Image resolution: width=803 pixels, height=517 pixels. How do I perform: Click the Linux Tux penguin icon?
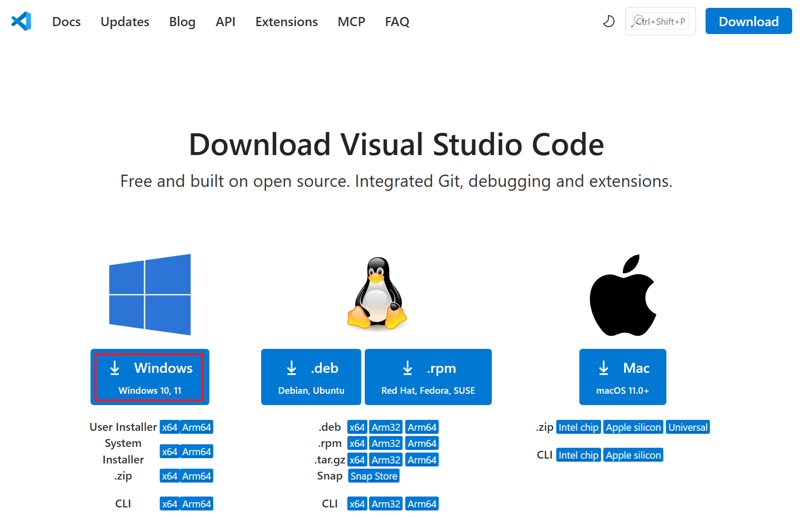tap(377, 293)
